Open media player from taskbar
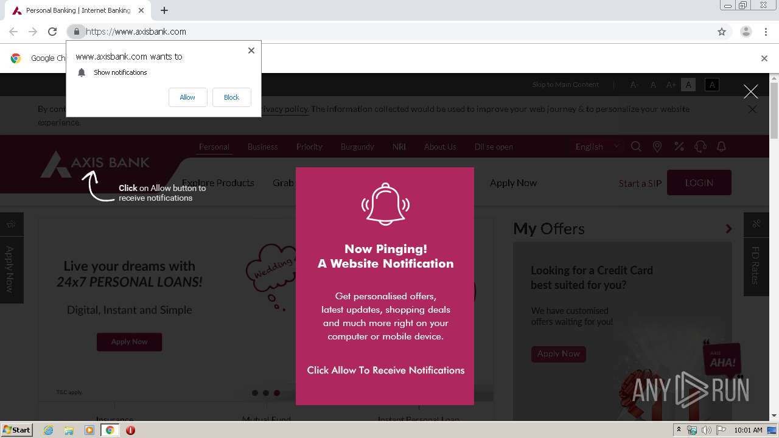The width and height of the screenshot is (779, 438). pos(89,430)
